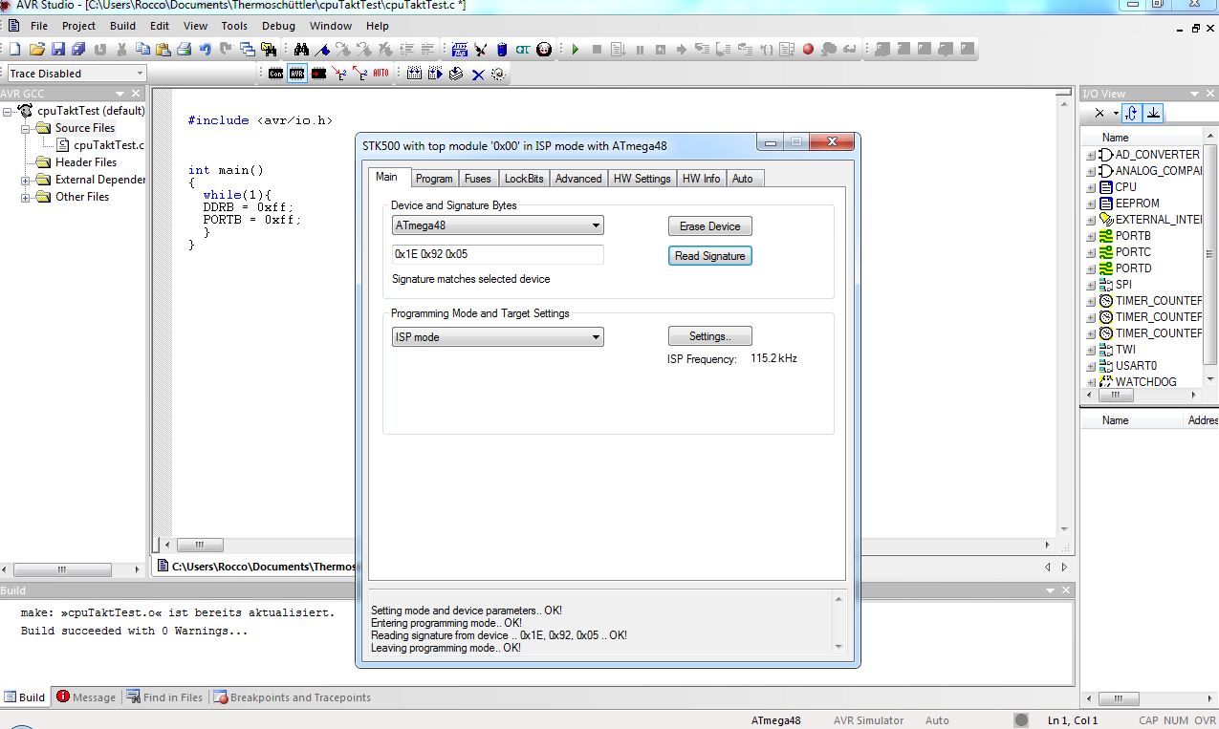Screen dimensions: 1219x729
Task: Select the Find in Files tab
Action: tap(164, 697)
